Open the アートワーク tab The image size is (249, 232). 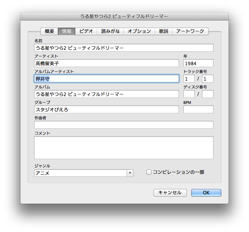(x=190, y=31)
